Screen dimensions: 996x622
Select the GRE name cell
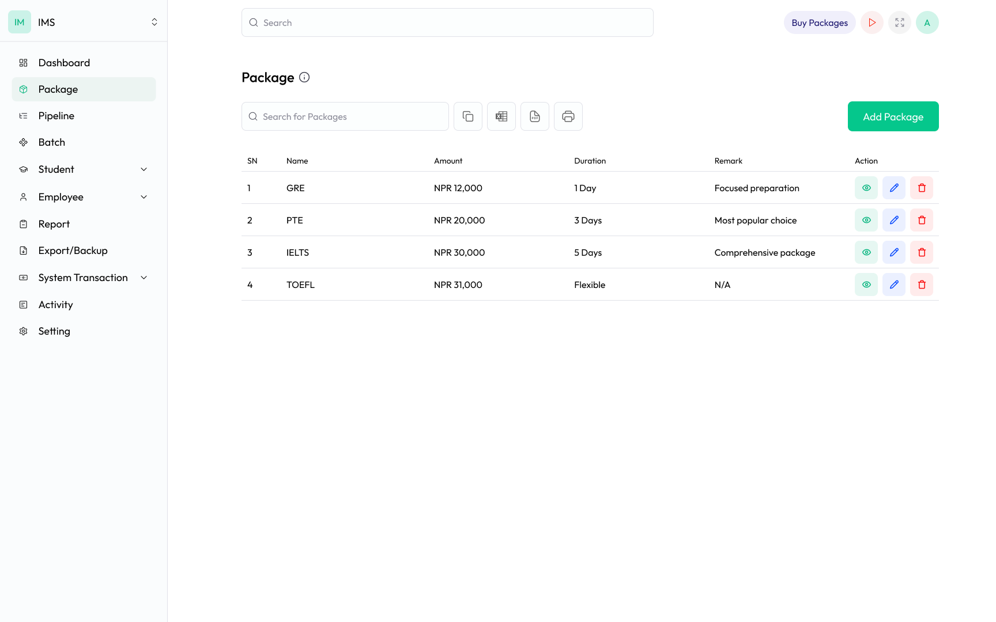[296, 188]
